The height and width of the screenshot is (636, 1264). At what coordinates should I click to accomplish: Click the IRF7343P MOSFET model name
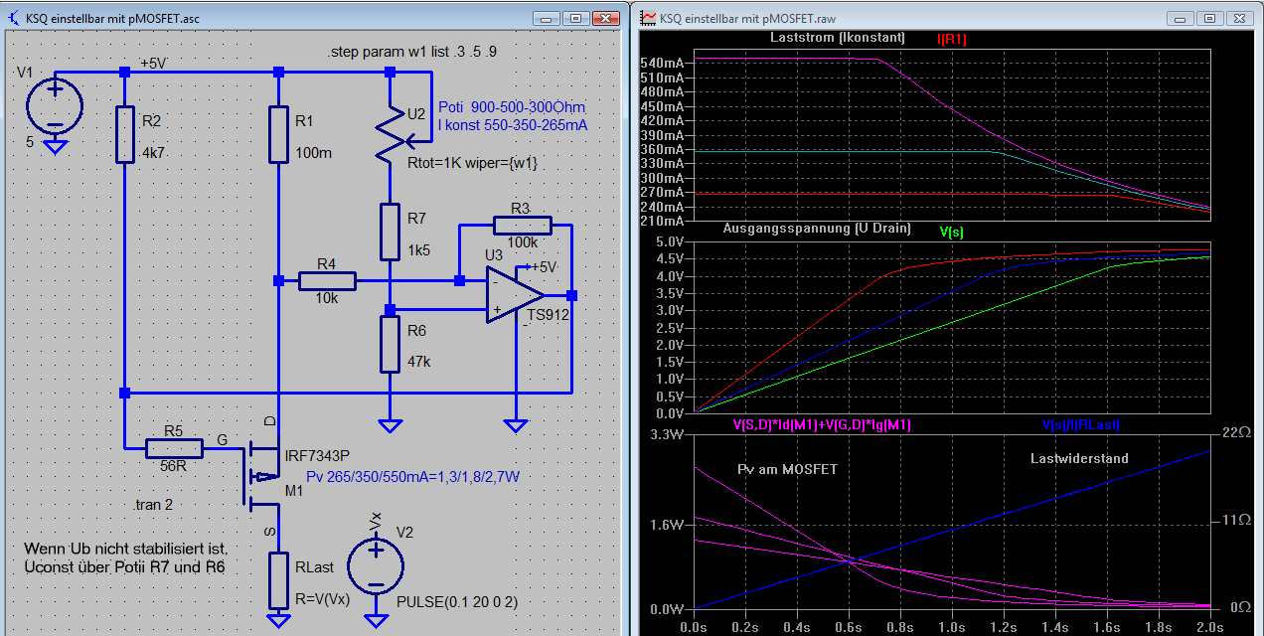[x=317, y=456]
